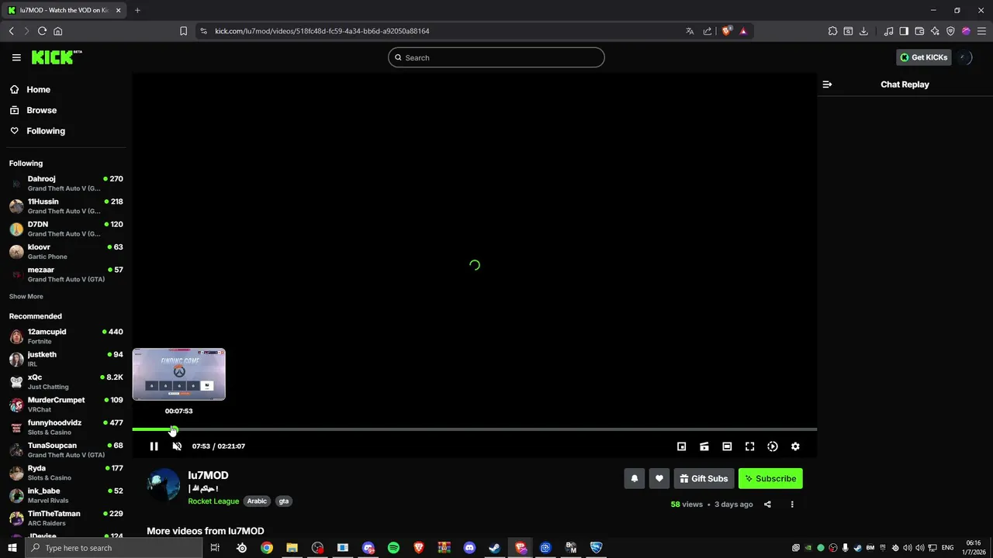Open the Rocket League category link
Viewport: 993px width, 558px height.
tap(213, 501)
